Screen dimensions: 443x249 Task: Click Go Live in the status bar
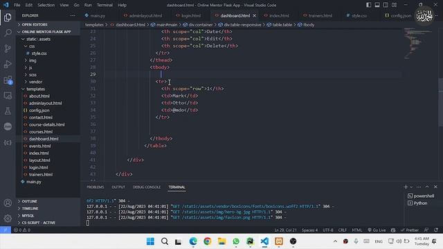[x=377, y=230]
